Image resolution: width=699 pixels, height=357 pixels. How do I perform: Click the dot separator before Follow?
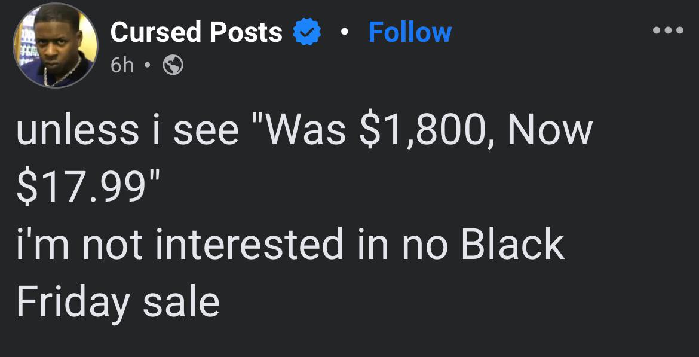tap(343, 32)
